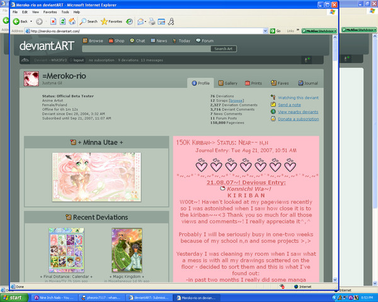Click the Search Art button
Image resolution: width=378 pixels, height=302 pixels.
tap(224, 48)
